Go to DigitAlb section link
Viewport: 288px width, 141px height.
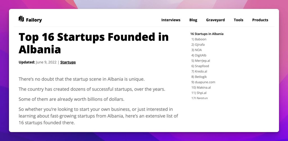199,55
